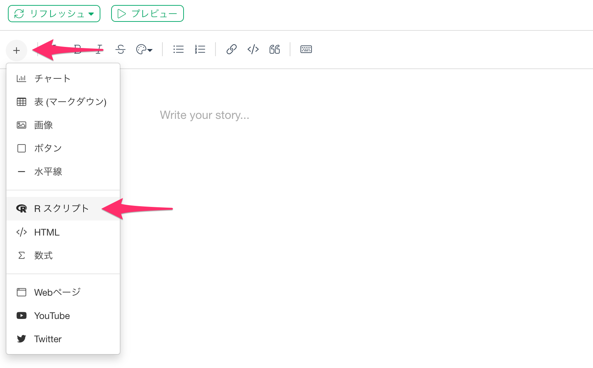This screenshot has height=368, width=593.
Task: Select チャート from the menu
Action: tap(63, 78)
